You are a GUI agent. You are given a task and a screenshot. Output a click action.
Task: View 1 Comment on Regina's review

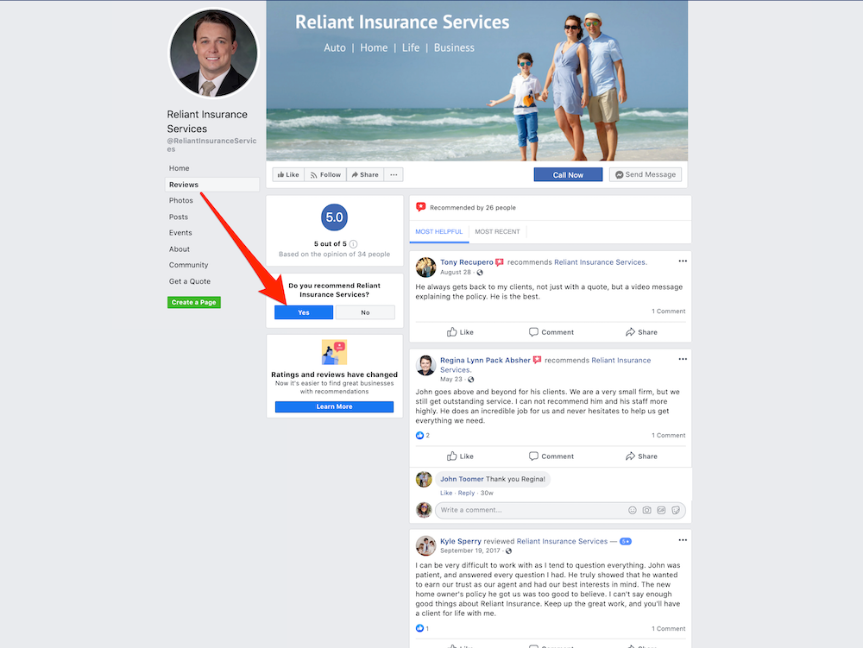669,435
